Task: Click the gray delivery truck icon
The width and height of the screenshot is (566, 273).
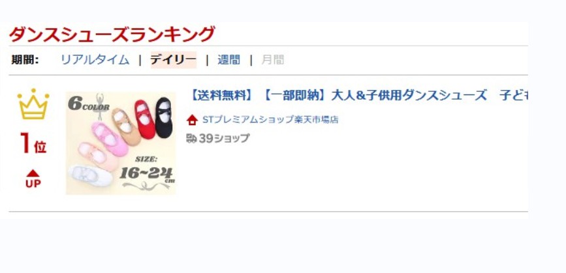Action: (191, 138)
